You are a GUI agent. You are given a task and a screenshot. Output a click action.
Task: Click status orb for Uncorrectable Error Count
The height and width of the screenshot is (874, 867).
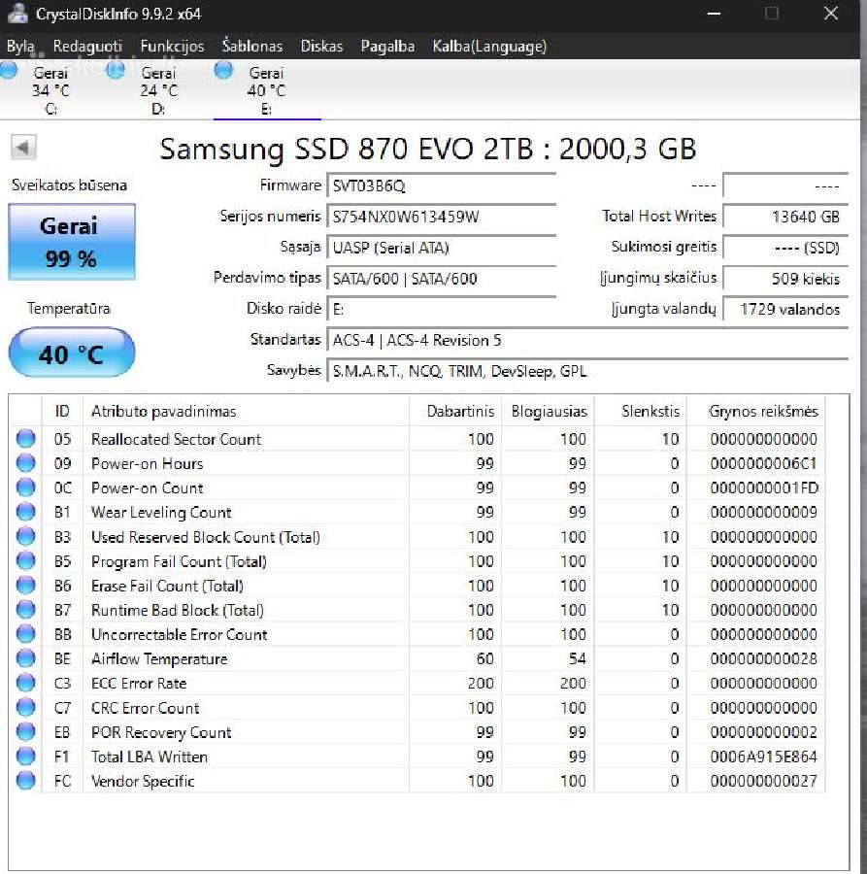click(x=25, y=634)
